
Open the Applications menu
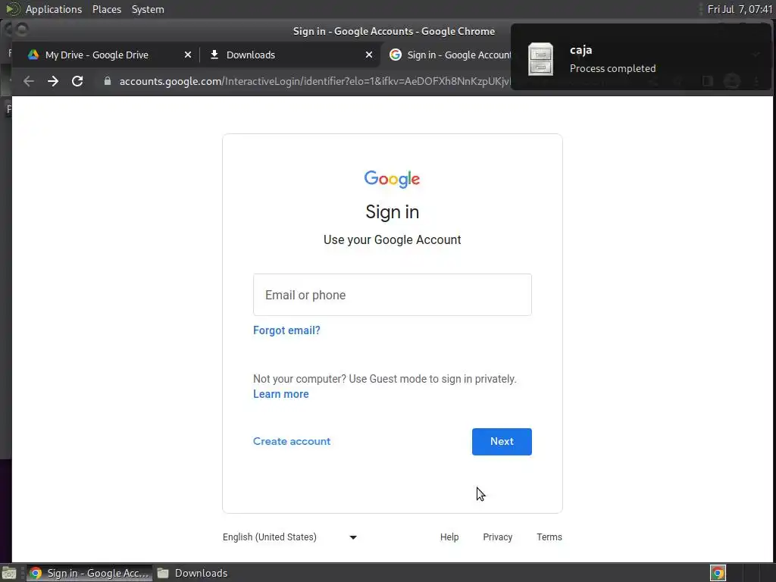[54, 9]
